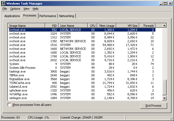The image size is (174, 121).
Task: Minimize the Task Manager window
Action: coord(161,4)
